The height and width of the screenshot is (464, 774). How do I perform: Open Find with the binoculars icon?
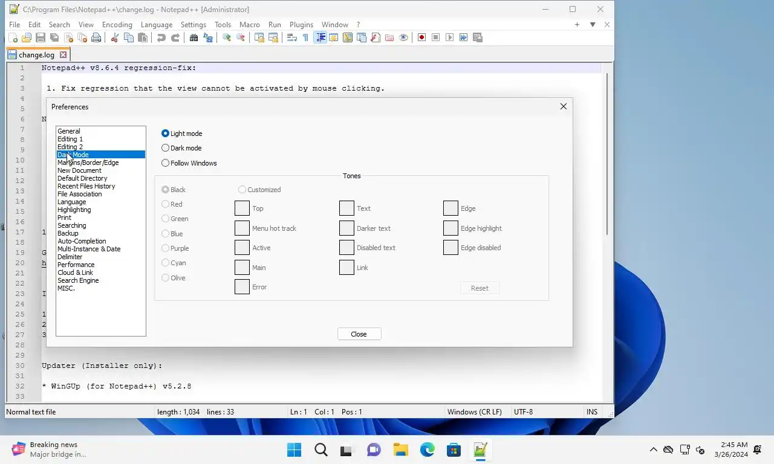click(193, 37)
